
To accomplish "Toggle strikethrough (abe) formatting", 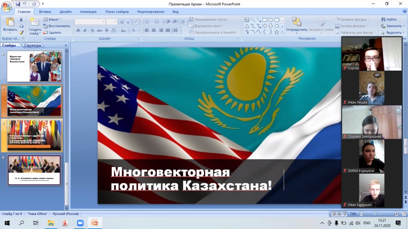I will [x=99, y=31].
